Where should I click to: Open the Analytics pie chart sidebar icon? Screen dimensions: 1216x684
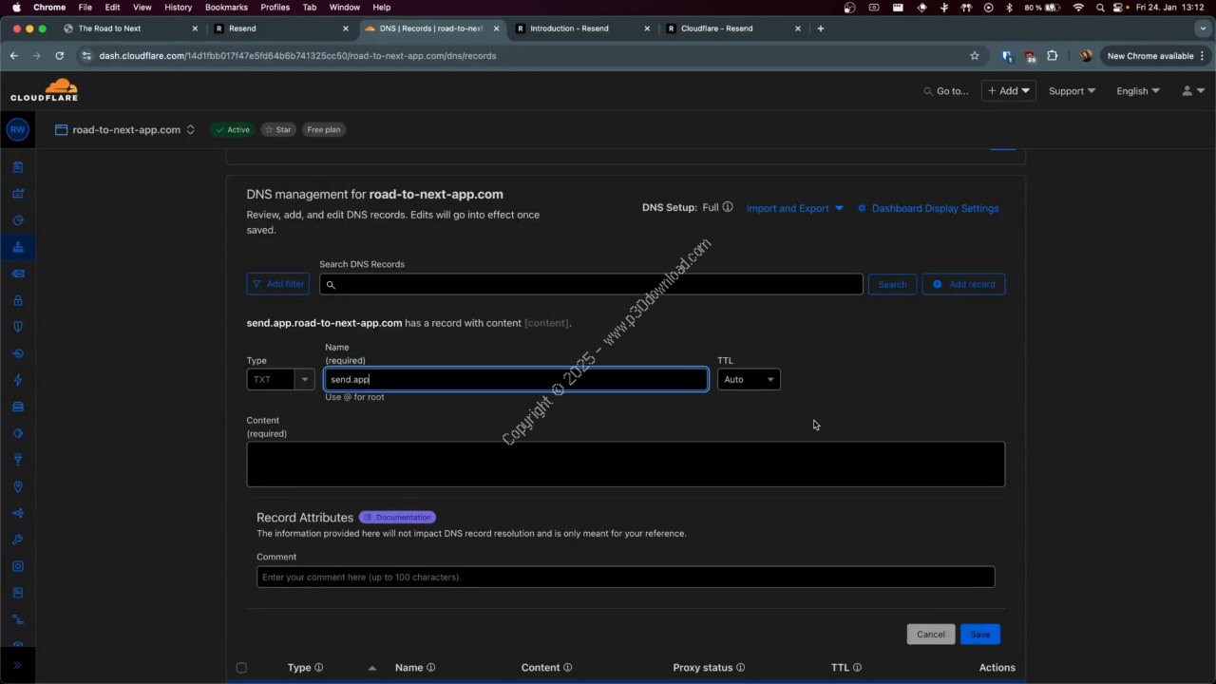pyautogui.click(x=17, y=220)
